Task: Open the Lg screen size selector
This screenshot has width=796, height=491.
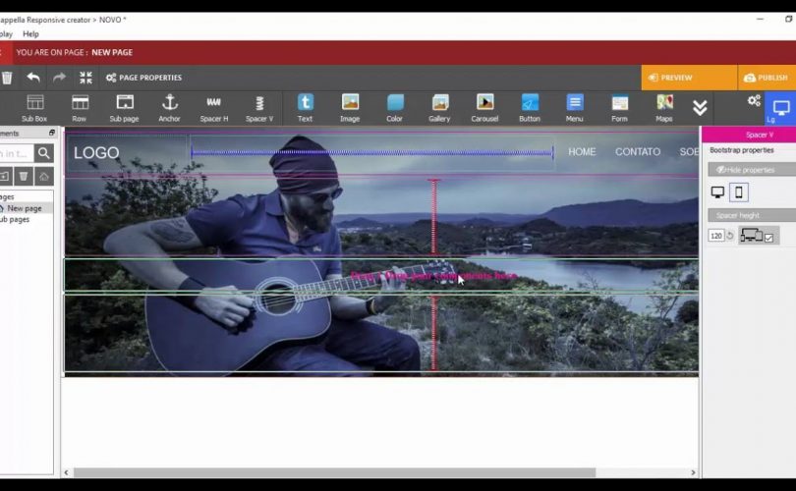Action: pyautogui.click(x=780, y=109)
